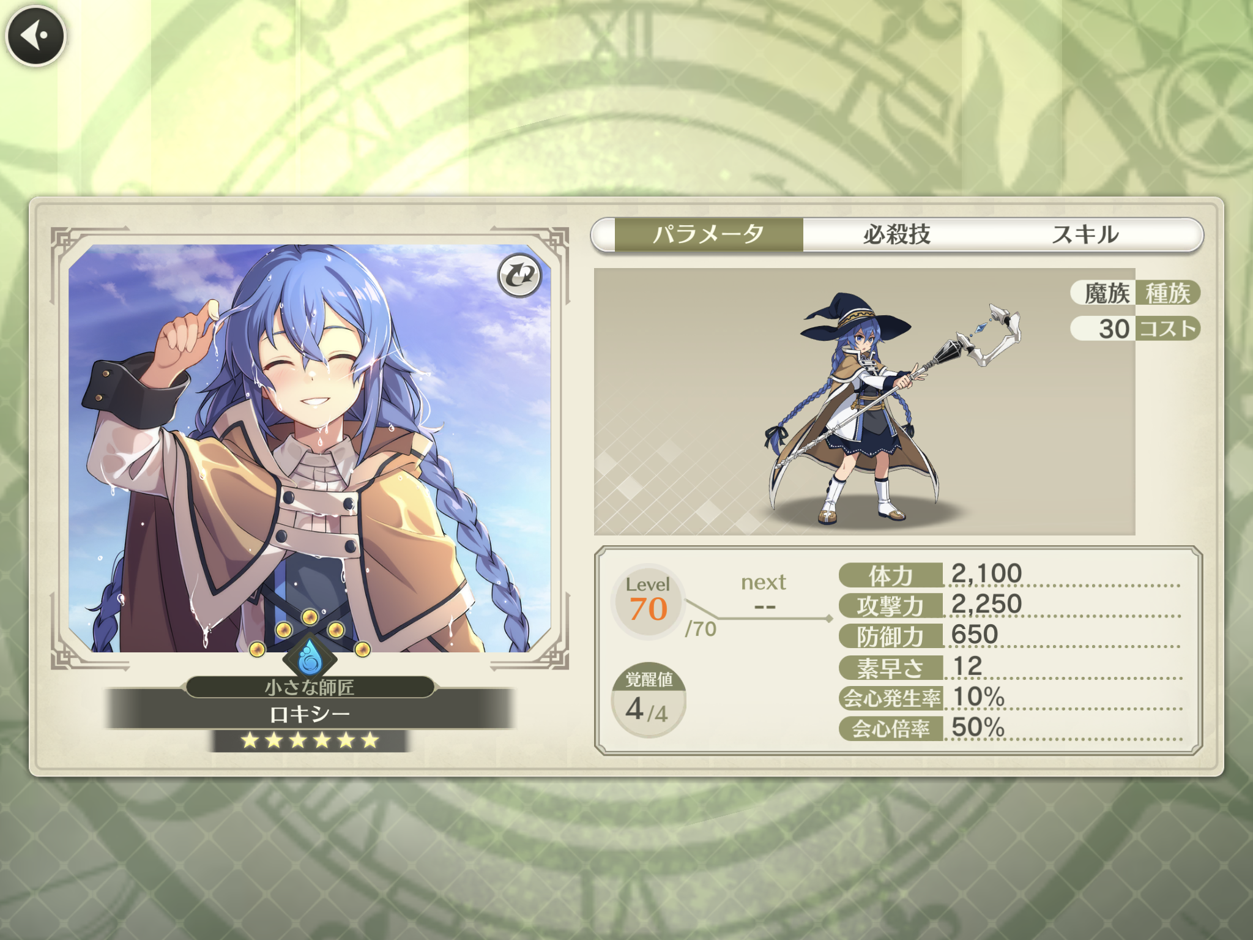Tap the 攻撃力 stat label

coord(891,606)
